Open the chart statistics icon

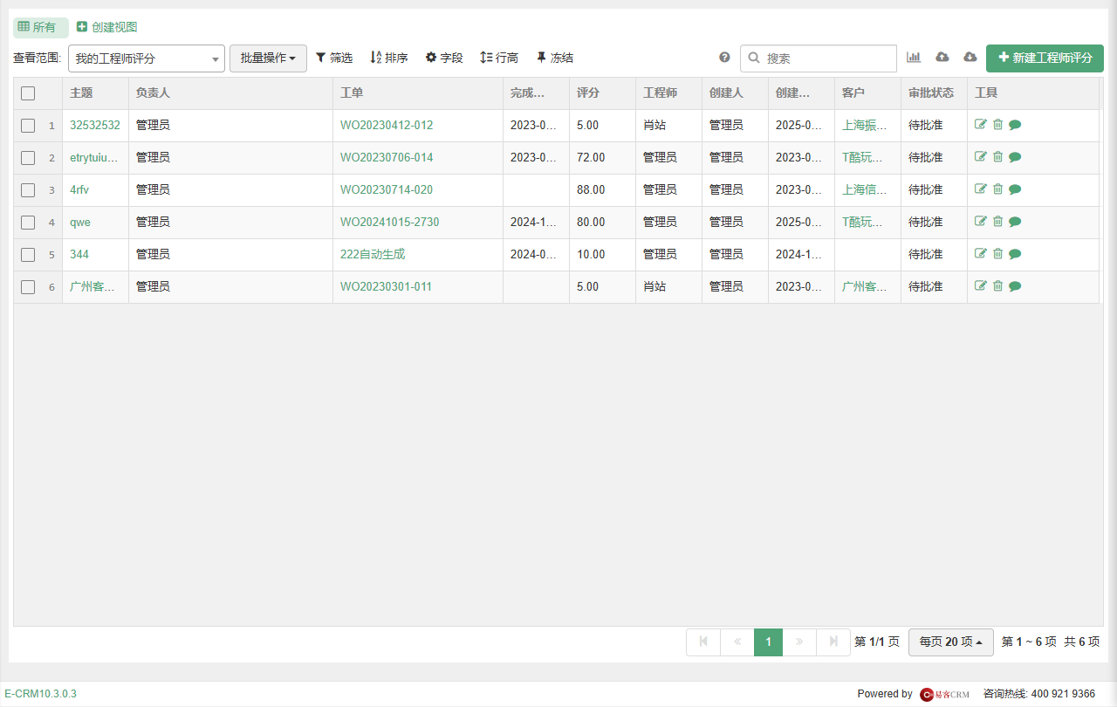pyautogui.click(x=914, y=58)
